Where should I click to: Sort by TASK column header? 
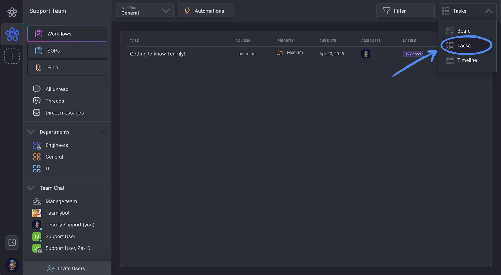pos(134,41)
